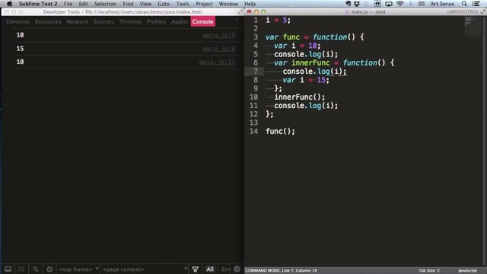Click the minimap in Sublime editor
487x274 pixels.
pyautogui.click(x=472, y=27)
